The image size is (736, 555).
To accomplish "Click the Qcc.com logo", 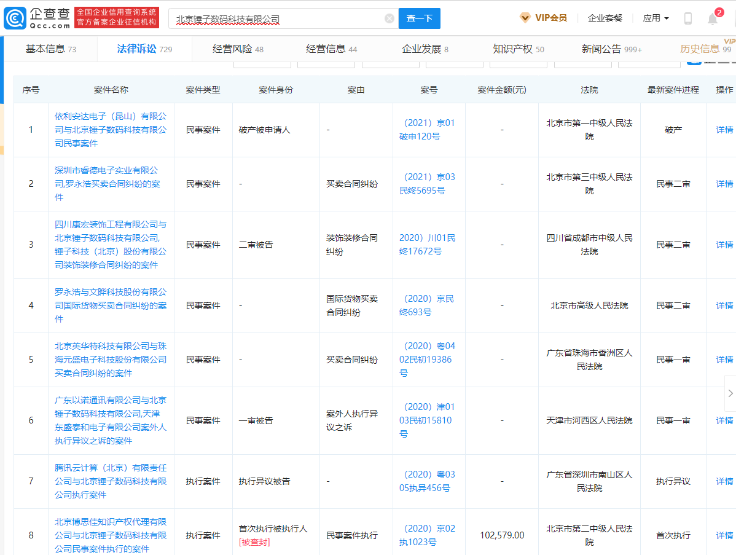I will [x=37, y=18].
